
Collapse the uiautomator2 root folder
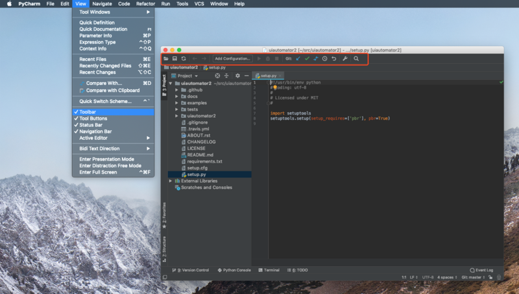tap(171, 84)
